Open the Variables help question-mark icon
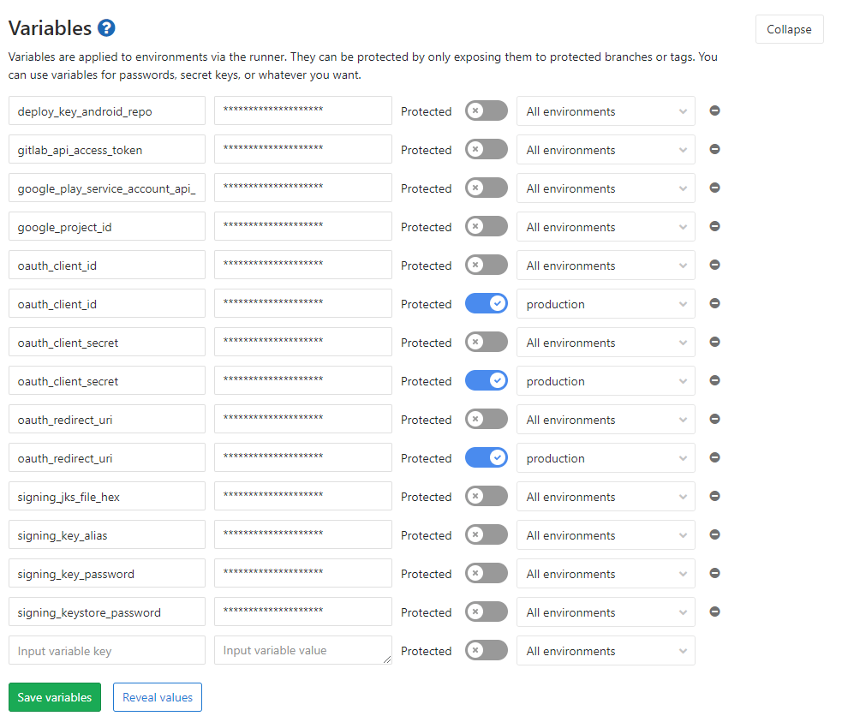The width and height of the screenshot is (842, 722). 106,28
